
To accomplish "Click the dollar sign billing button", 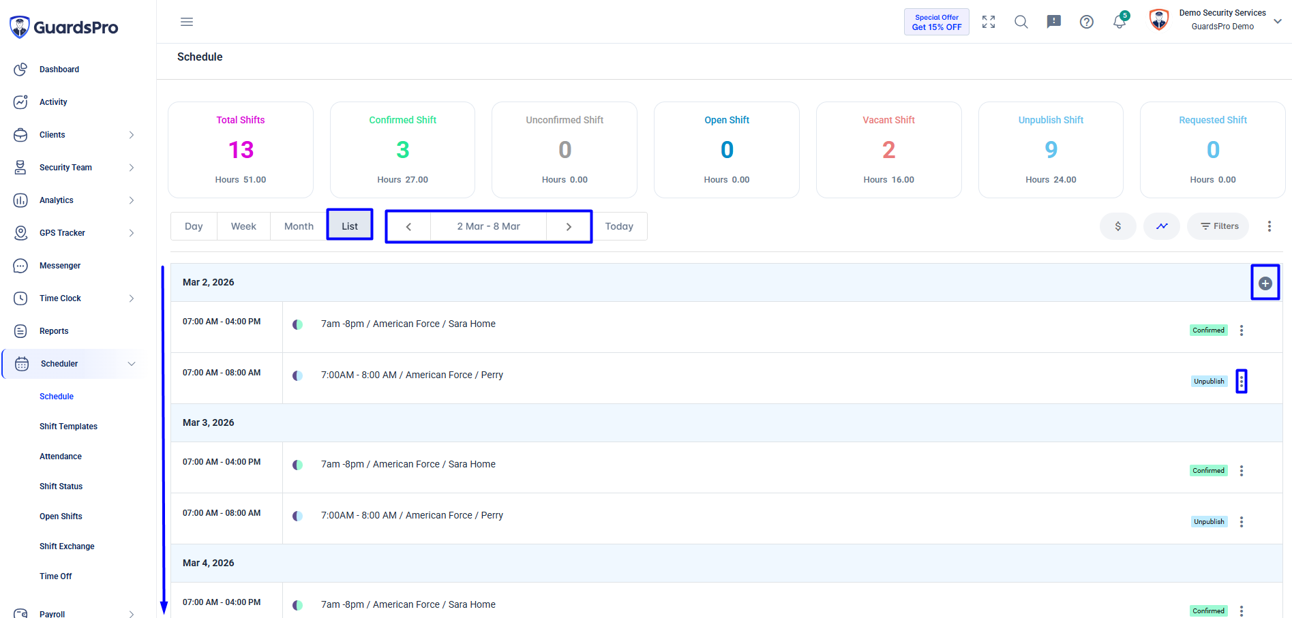I will click(1117, 226).
